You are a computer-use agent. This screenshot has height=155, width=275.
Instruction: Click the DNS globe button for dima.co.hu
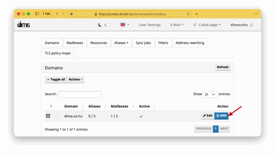[221, 116]
